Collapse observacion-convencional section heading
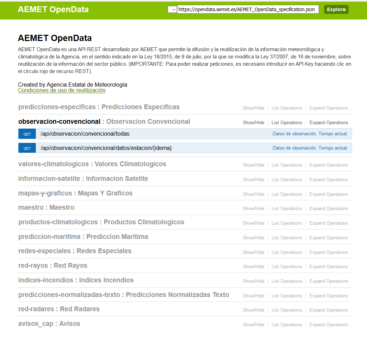This screenshot has height=337, width=367. click(x=104, y=121)
